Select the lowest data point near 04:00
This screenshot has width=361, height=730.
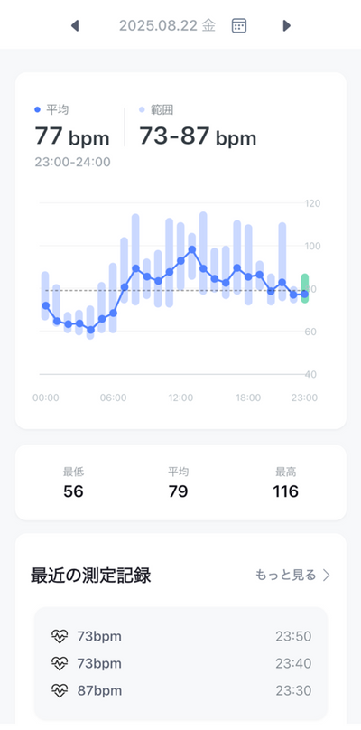coord(91,330)
